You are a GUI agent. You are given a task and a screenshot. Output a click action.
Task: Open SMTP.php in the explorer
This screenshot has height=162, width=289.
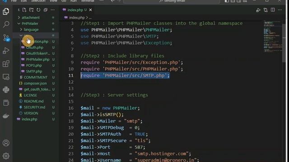coord(34,71)
